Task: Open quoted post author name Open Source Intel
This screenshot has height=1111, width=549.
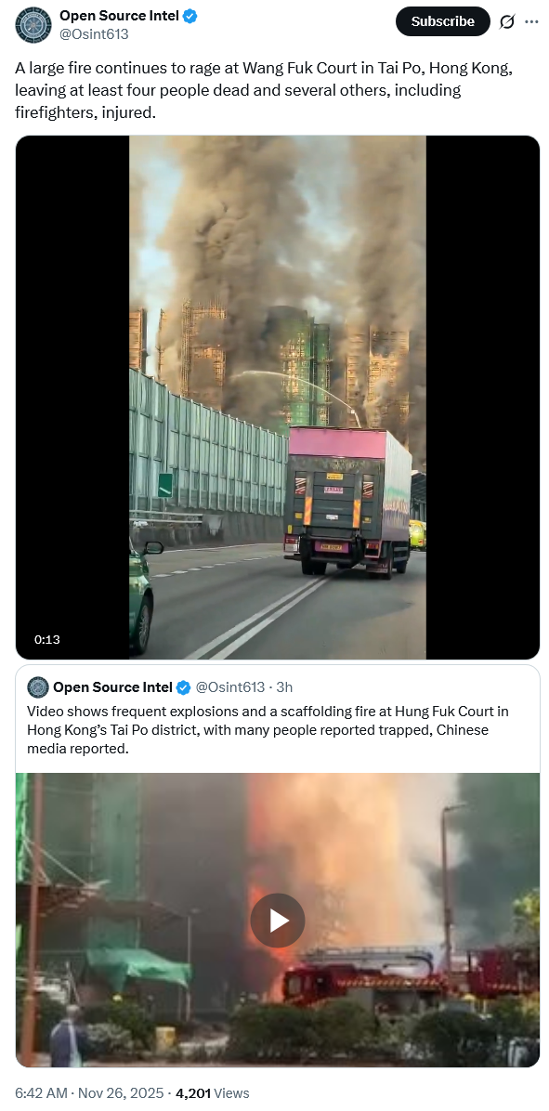Action: 112,687
